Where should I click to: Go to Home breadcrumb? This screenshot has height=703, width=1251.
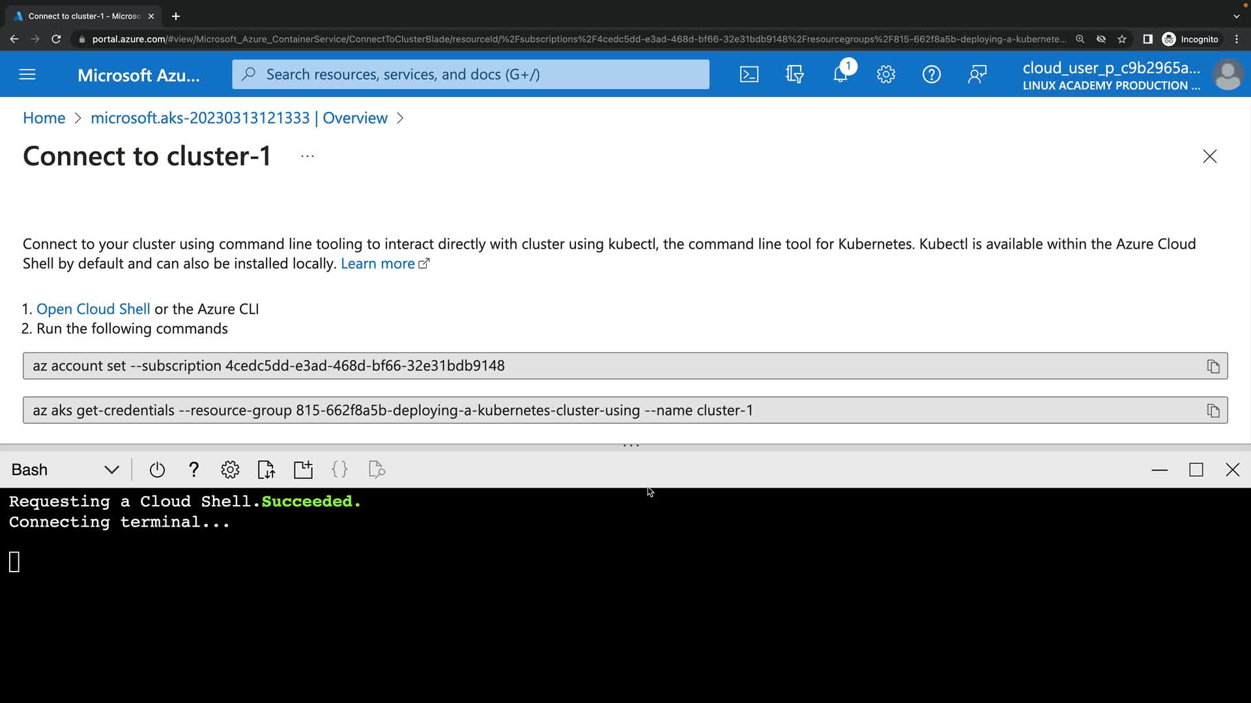[x=44, y=118]
